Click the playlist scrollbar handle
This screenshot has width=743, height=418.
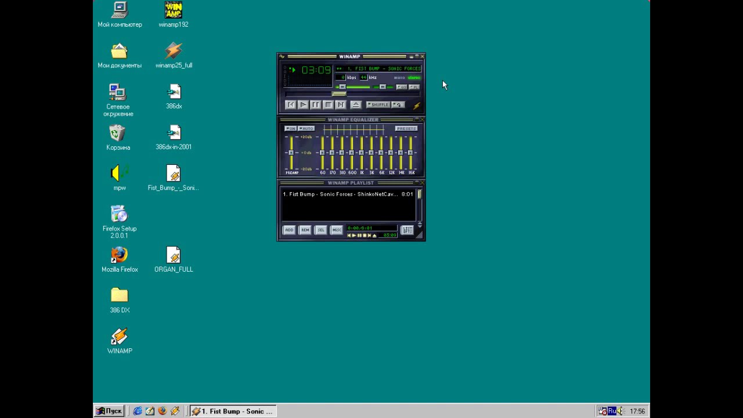click(x=419, y=194)
